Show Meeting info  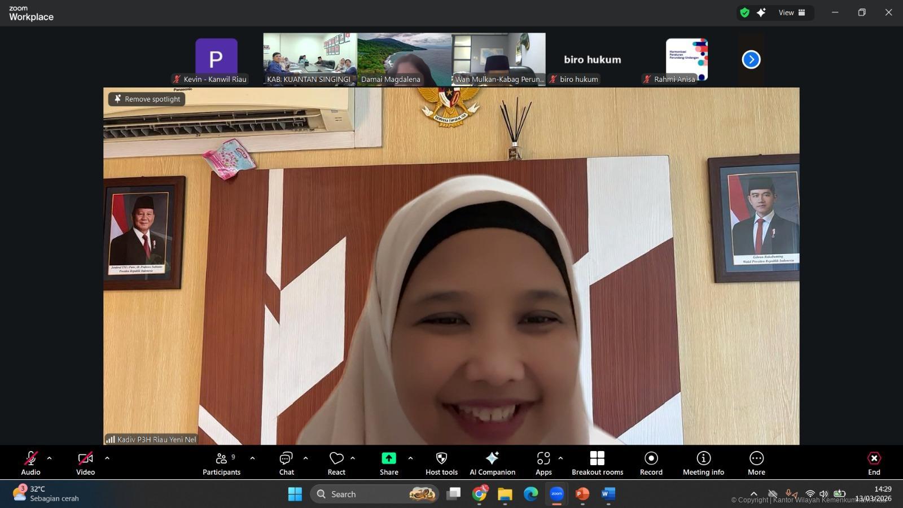coord(703,463)
